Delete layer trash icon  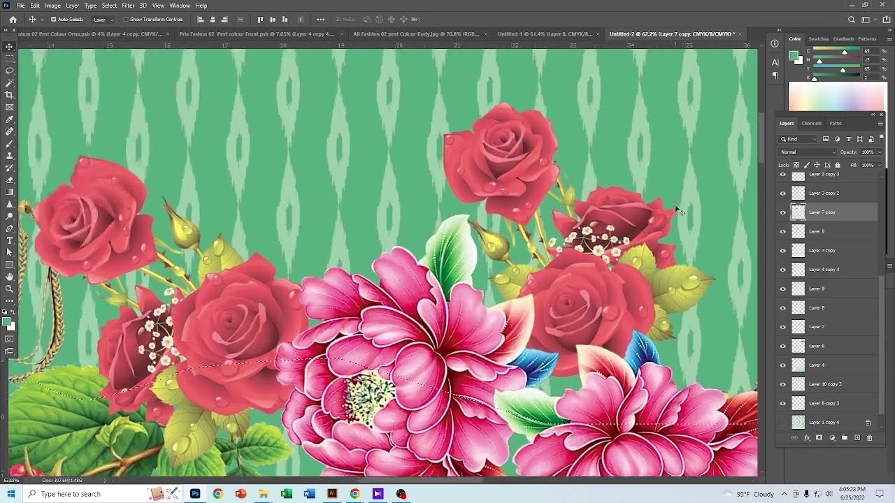(x=870, y=438)
